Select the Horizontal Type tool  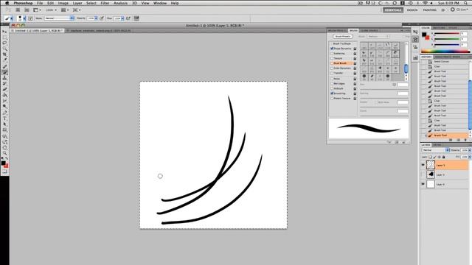pos(4,118)
